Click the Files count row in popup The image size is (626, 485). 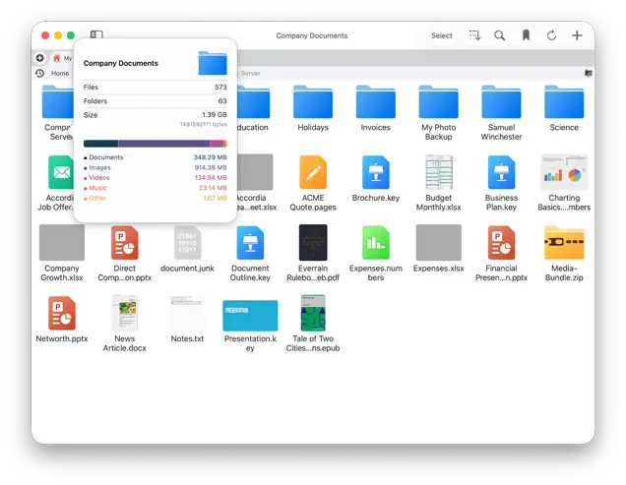tap(155, 87)
